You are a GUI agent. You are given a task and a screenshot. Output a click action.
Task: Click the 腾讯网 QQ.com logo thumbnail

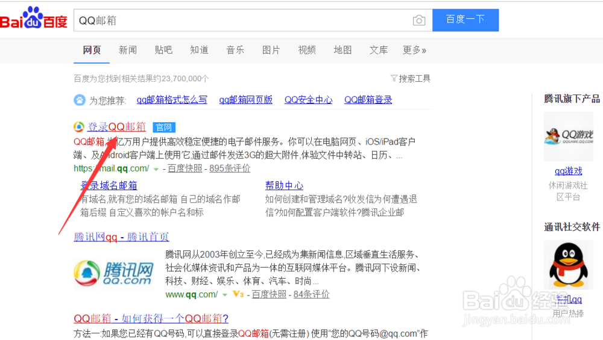point(113,273)
